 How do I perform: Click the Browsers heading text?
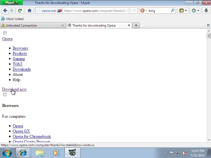point(10,106)
